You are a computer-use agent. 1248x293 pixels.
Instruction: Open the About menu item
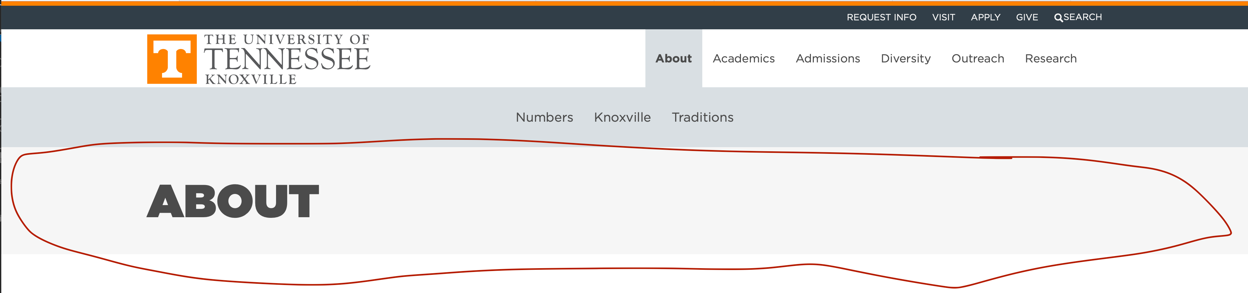(x=674, y=58)
